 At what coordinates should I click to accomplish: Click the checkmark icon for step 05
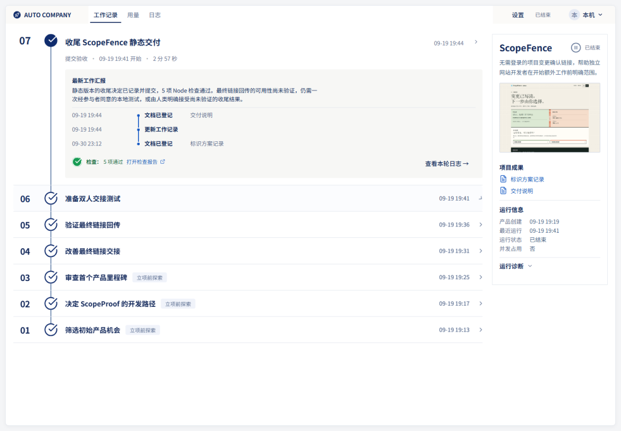(x=51, y=224)
